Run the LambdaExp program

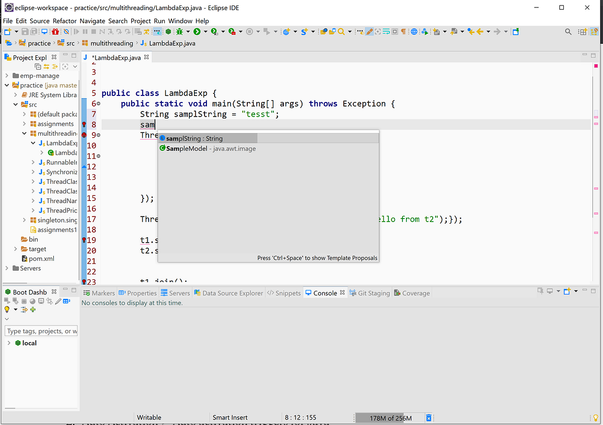pyautogui.click(x=197, y=31)
